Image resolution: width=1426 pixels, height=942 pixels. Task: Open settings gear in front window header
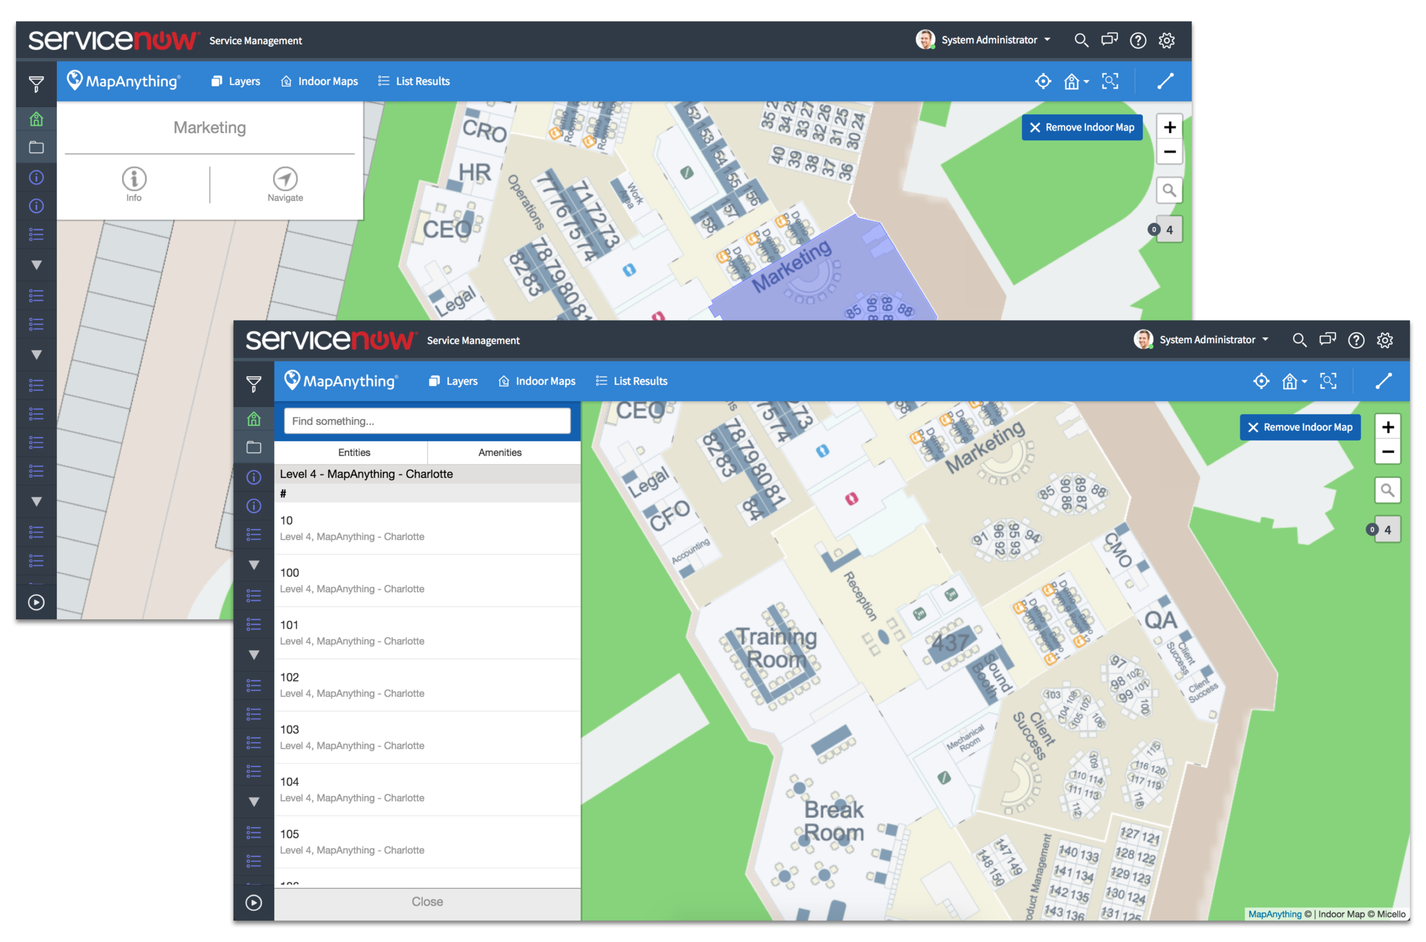point(1385,340)
